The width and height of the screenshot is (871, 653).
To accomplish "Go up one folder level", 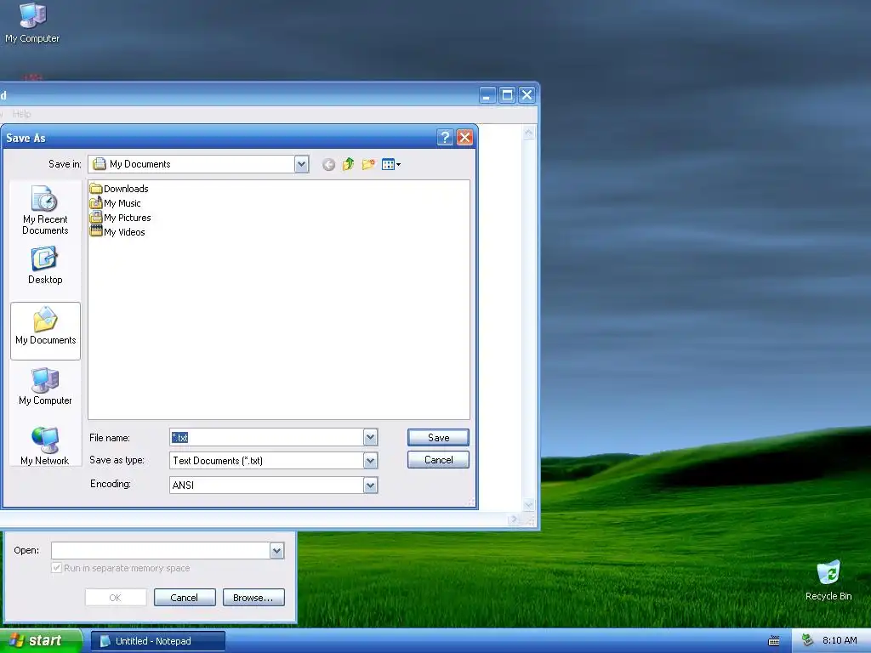I will [x=348, y=164].
